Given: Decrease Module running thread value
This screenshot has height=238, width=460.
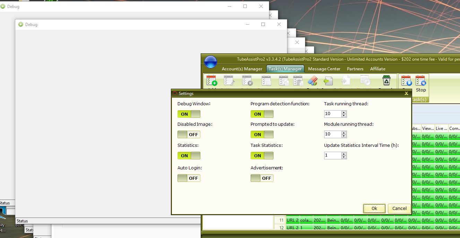Looking at the screenshot, I should pos(344,136).
